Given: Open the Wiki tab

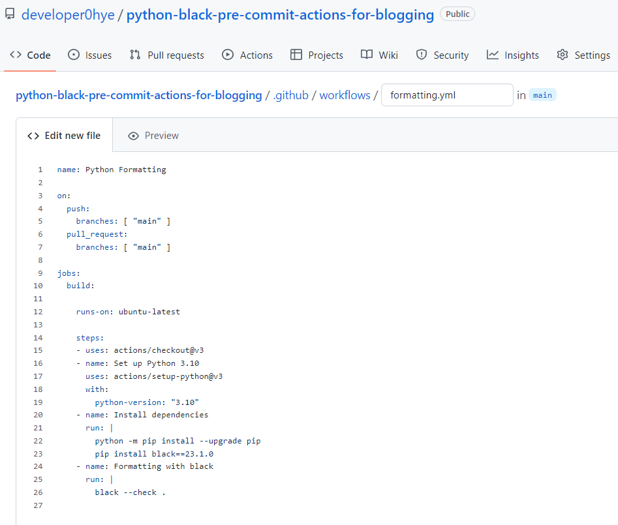Looking at the screenshot, I should [379, 55].
